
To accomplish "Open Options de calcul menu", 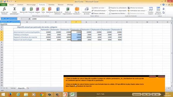I will (x=158, y=11).
